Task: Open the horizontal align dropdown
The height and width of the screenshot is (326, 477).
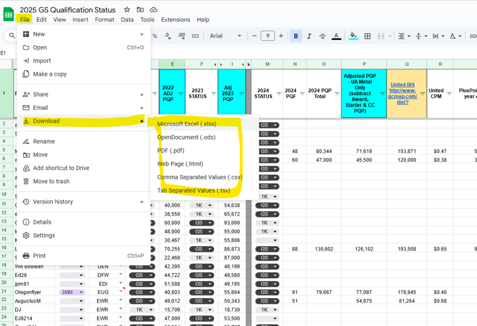Action: 404,36
